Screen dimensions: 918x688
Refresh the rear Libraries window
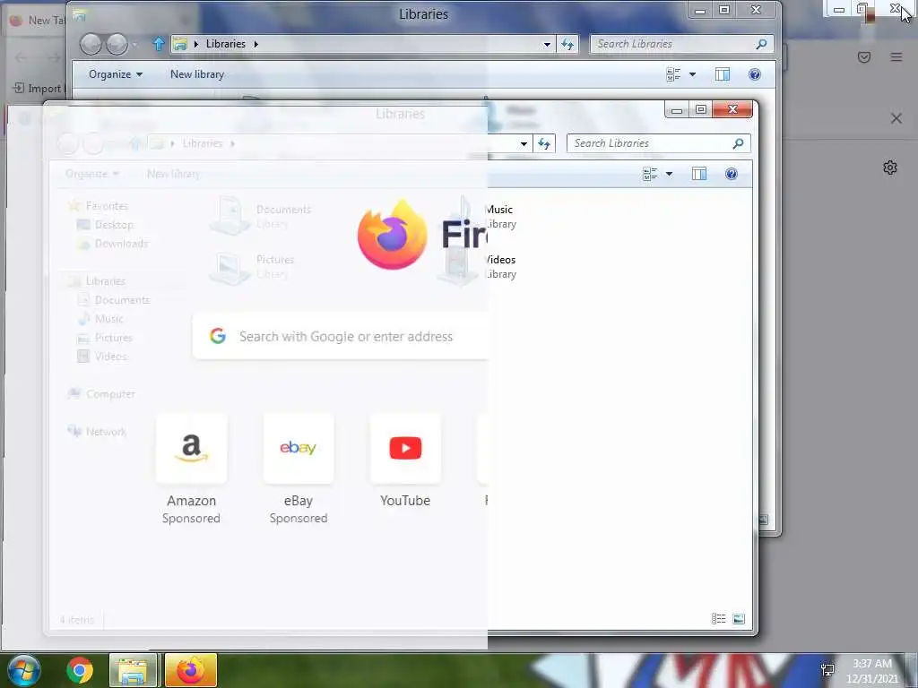pos(567,44)
